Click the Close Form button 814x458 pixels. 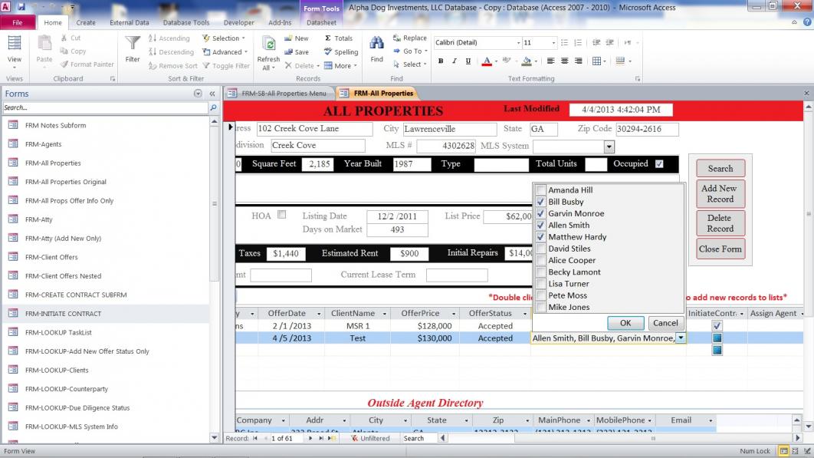pyautogui.click(x=720, y=249)
